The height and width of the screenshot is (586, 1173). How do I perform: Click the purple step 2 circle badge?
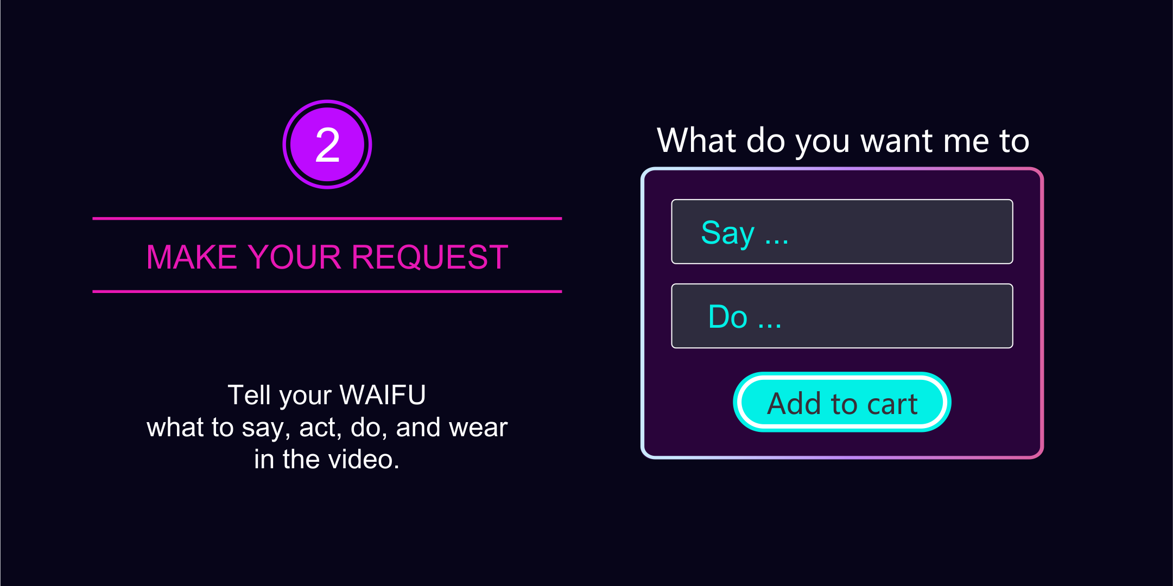tap(327, 144)
